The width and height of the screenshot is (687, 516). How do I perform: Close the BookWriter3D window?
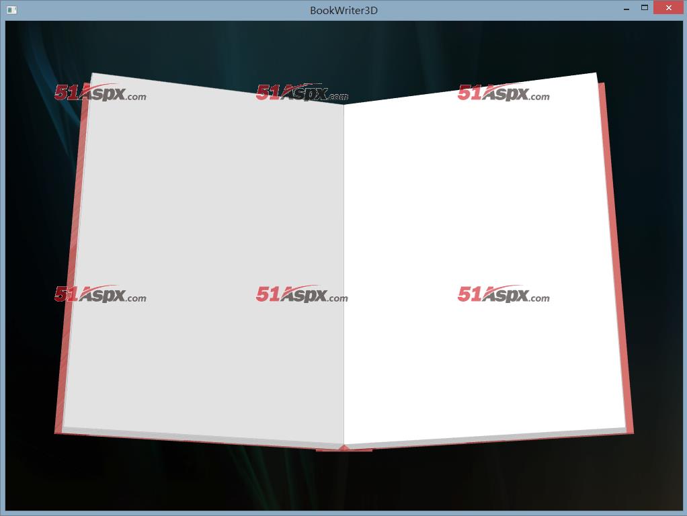tap(668, 7)
